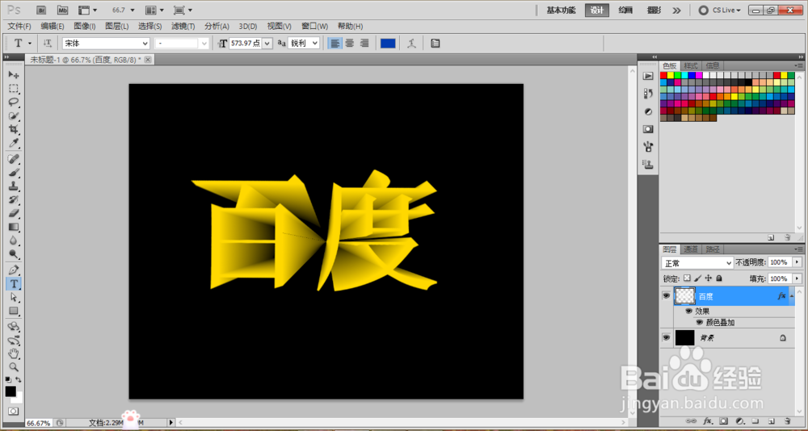Collapse the 百度 layer effects list
The width and height of the screenshot is (808, 431).
coord(792,296)
